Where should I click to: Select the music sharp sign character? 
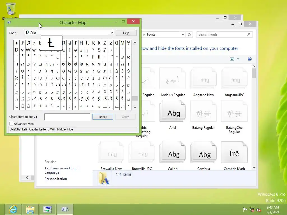tap(34, 43)
